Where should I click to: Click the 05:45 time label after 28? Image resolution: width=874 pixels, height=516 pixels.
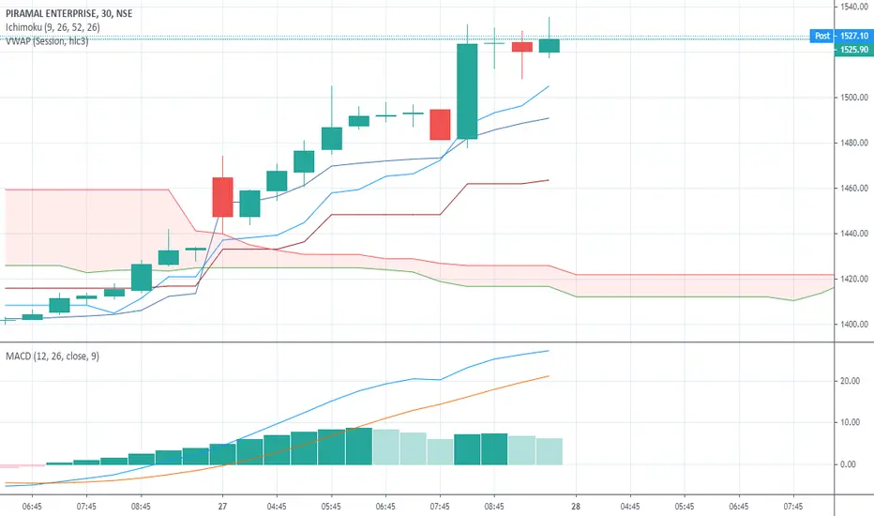pos(685,507)
